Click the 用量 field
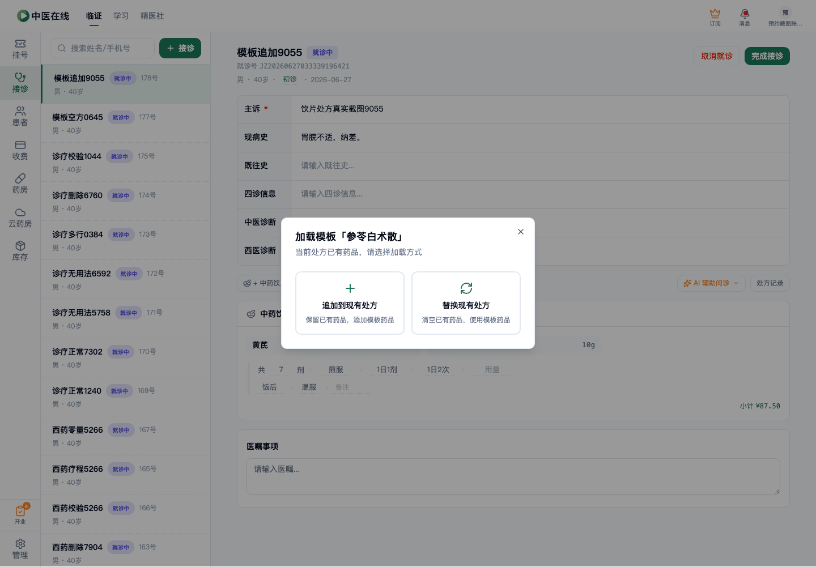 [x=492, y=370]
